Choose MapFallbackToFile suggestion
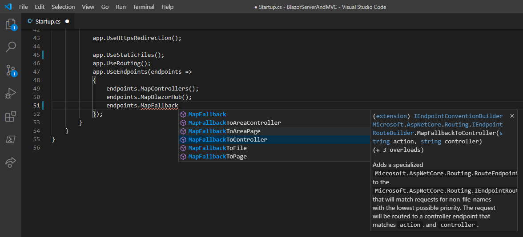This screenshot has width=523, height=237. tap(273, 148)
